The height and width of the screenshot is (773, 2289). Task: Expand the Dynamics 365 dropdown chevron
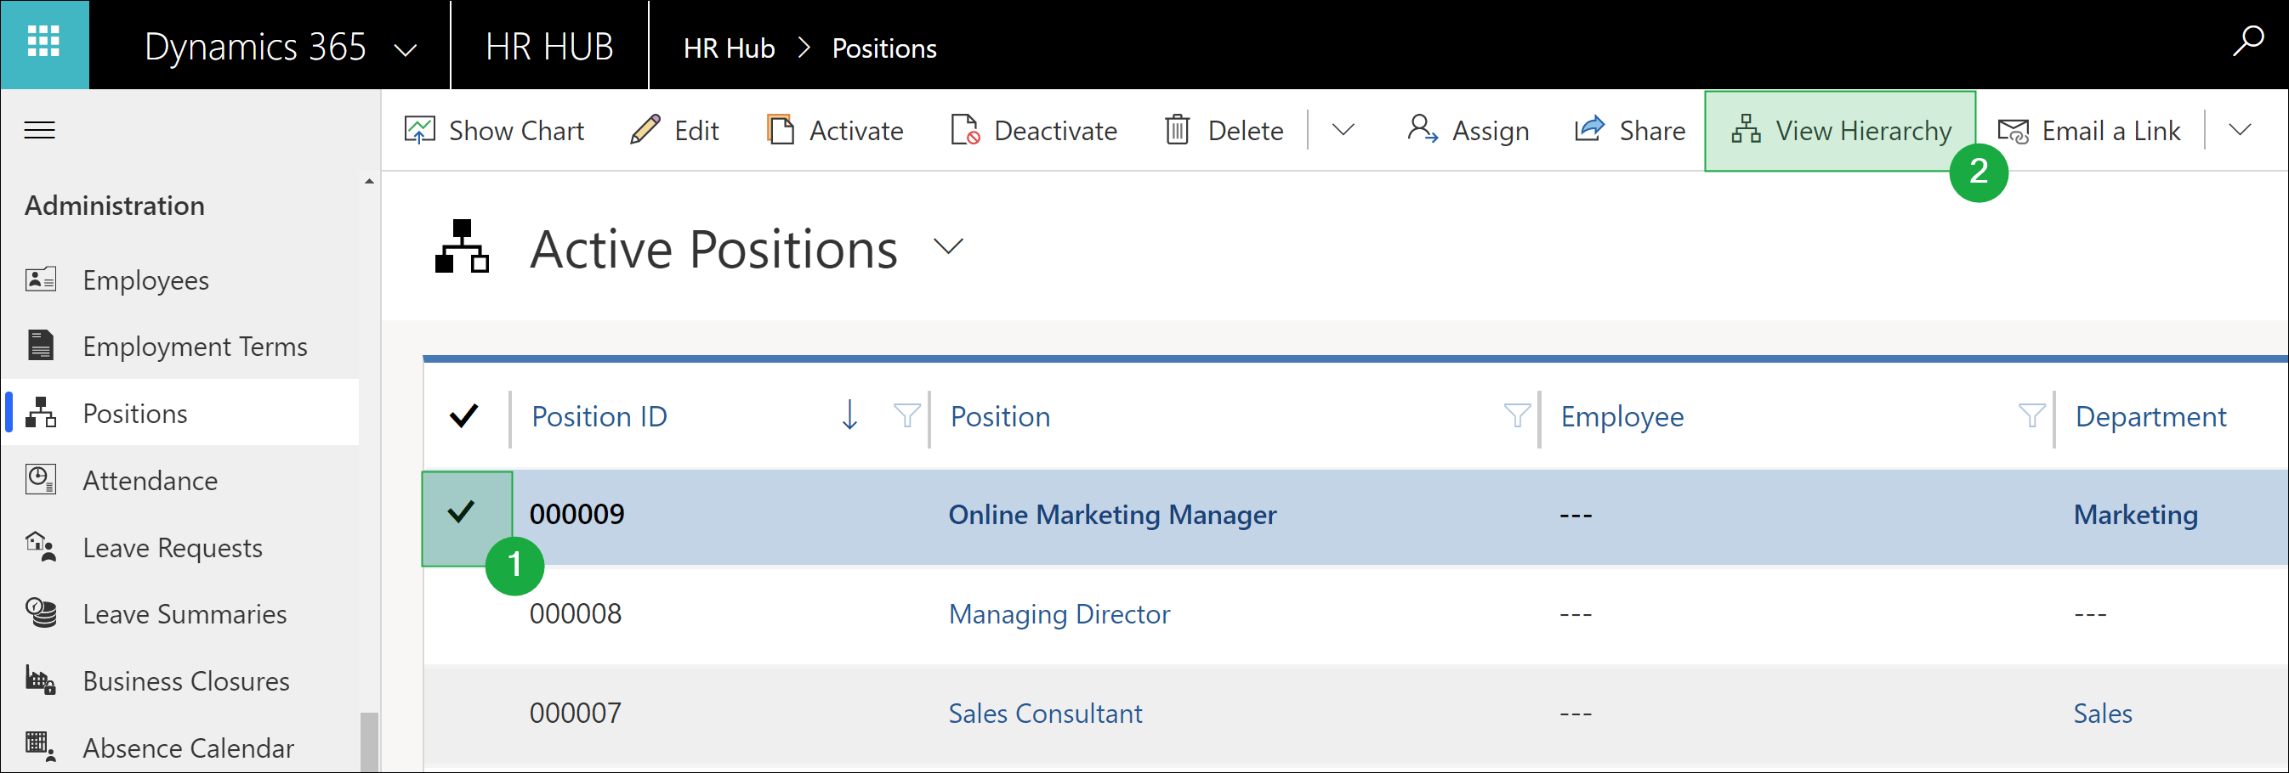click(x=406, y=50)
